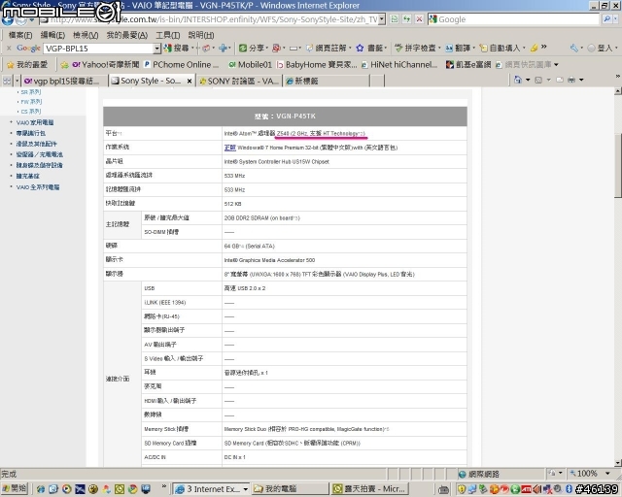This screenshot has height=497, width=622.
Task: Click the 開始 Start button
Action: tap(15, 488)
